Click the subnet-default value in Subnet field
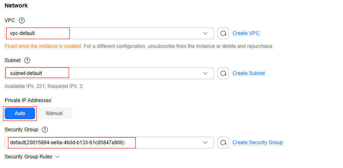This screenshot has width=343, height=168. click(26, 73)
